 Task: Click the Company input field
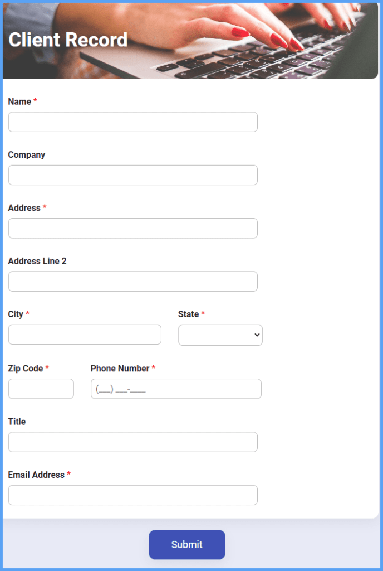(132, 175)
